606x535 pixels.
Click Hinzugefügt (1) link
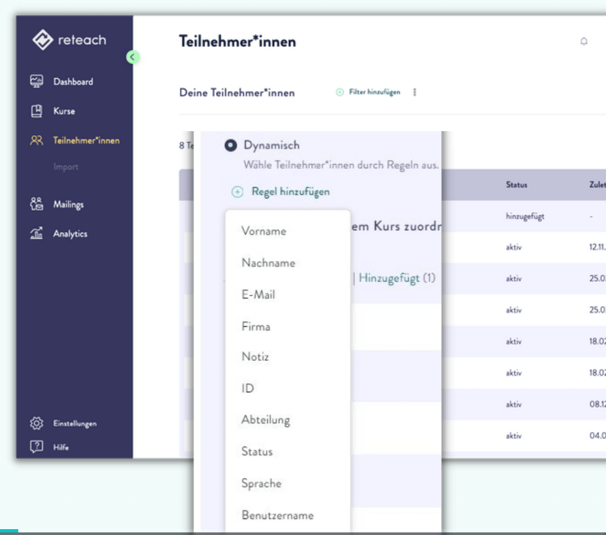click(x=397, y=278)
